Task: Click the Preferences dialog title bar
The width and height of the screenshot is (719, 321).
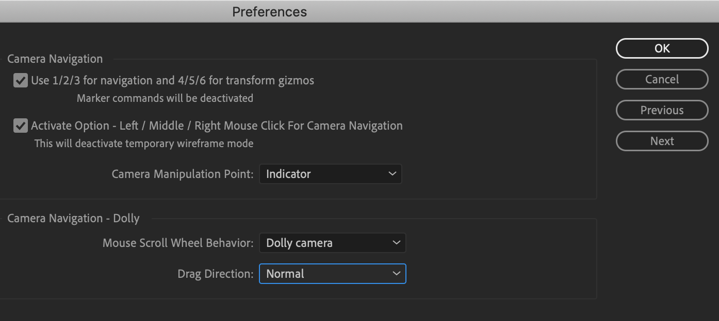Action: 269,11
